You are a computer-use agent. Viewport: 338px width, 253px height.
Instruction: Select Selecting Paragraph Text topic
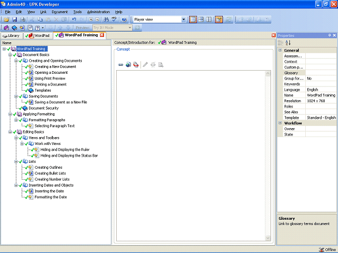click(54, 126)
